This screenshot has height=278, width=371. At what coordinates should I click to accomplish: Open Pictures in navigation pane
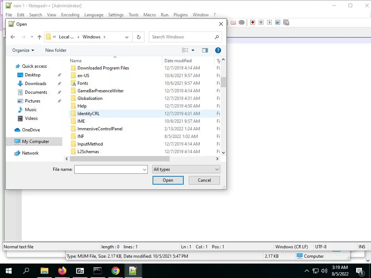pyautogui.click(x=32, y=101)
